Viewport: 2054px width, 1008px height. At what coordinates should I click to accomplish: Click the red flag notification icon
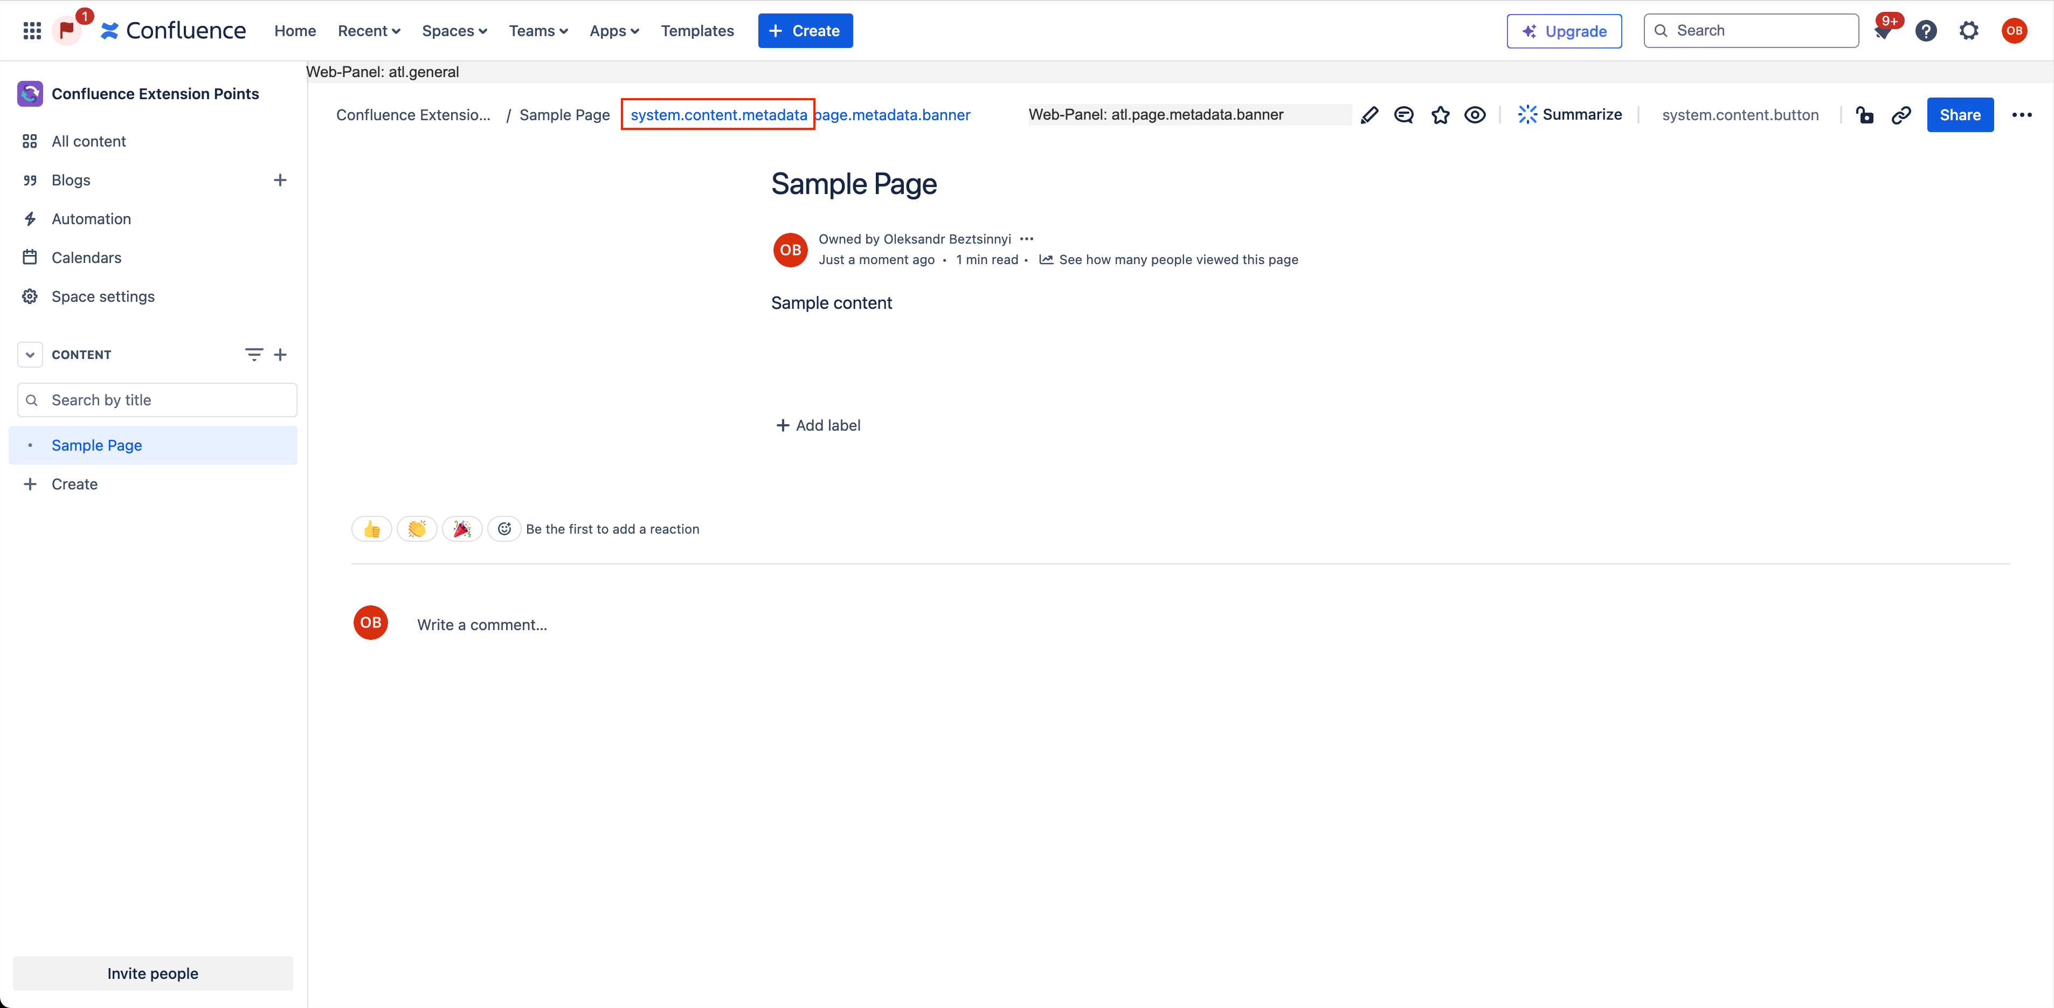point(67,30)
